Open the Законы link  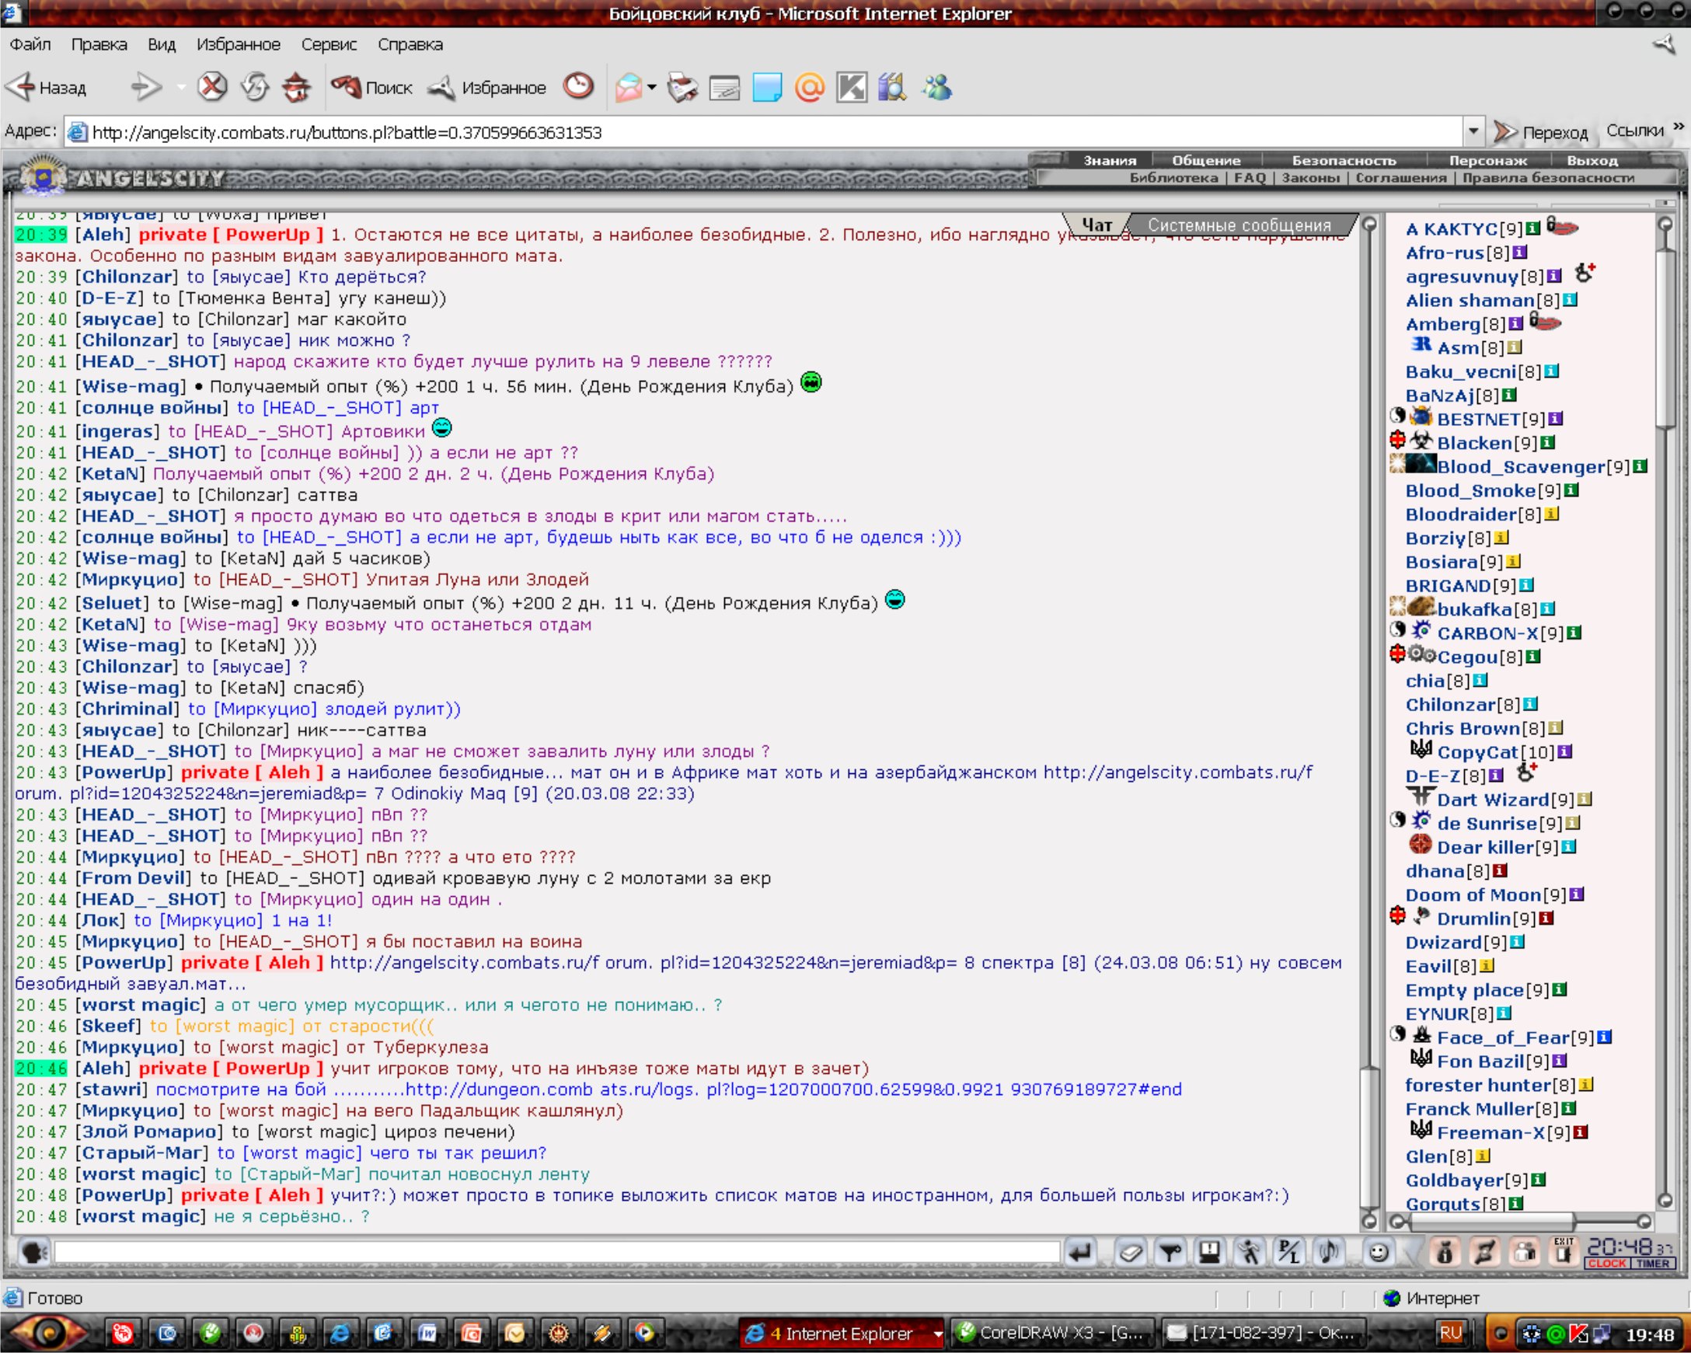(x=1311, y=177)
